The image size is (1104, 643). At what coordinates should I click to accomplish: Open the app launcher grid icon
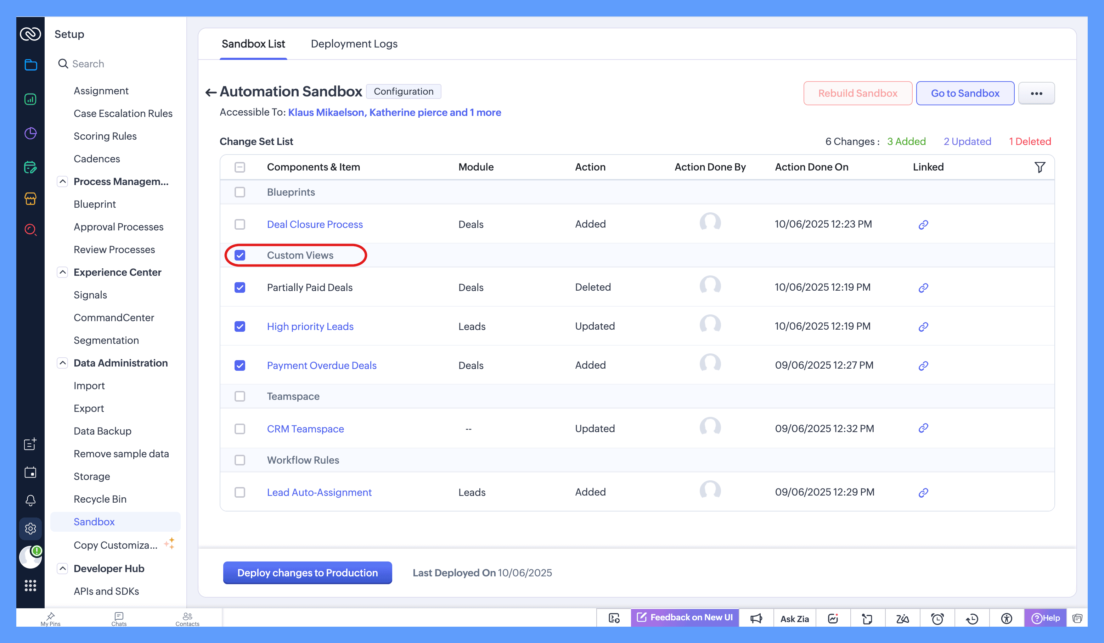(30, 586)
